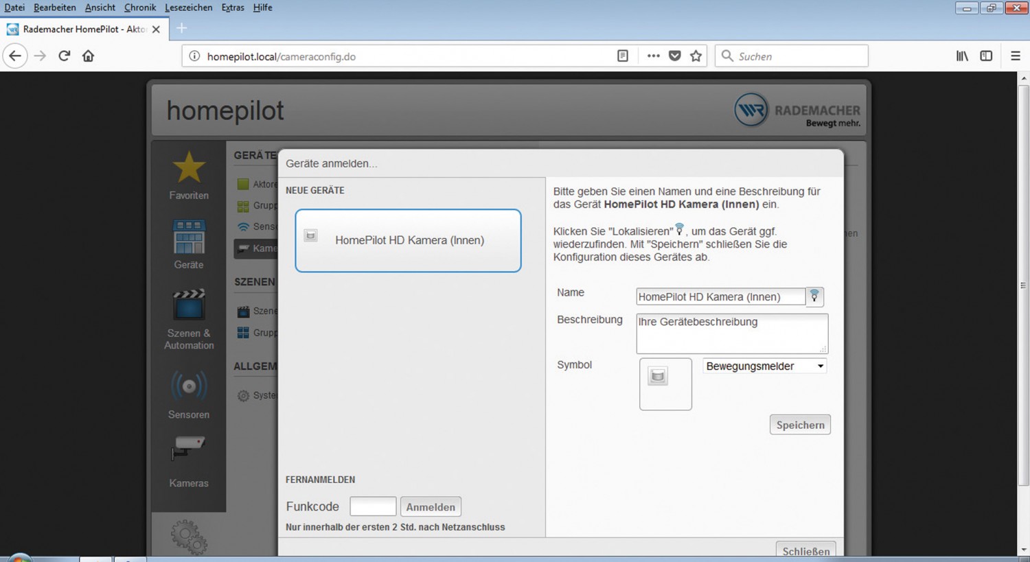Open the Bearbeiten menu
The height and width of the screenshot is (562, 1030).
point(55,8)
